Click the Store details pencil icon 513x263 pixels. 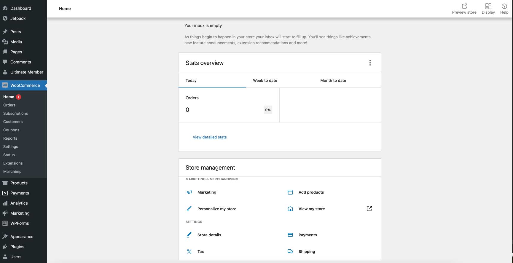(x=189, y=235)
